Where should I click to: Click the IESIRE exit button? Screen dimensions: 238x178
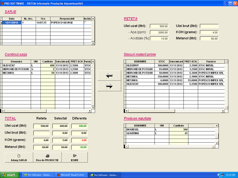[x=75, y=158]
